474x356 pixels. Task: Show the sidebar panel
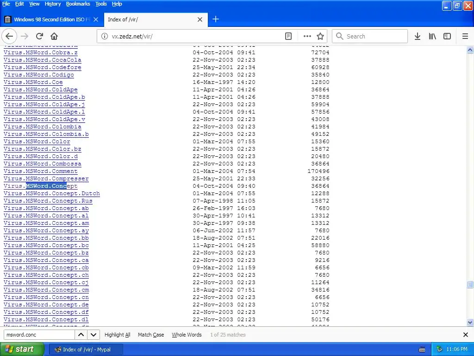pyautogui.click(x=447, y=36)
